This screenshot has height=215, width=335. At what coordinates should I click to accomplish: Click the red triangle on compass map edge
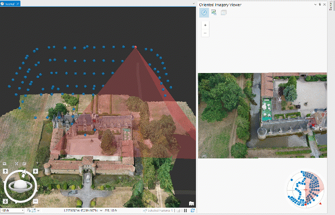tap(320, 204)
